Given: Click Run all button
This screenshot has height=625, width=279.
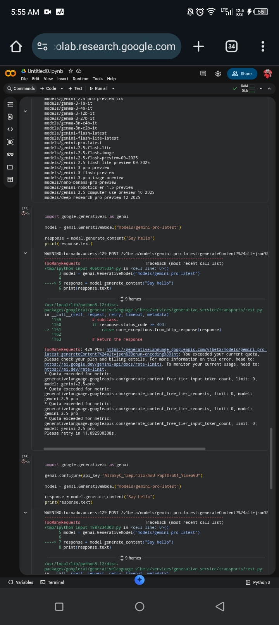Looking at the screenshot, I should tap(98, 88).
